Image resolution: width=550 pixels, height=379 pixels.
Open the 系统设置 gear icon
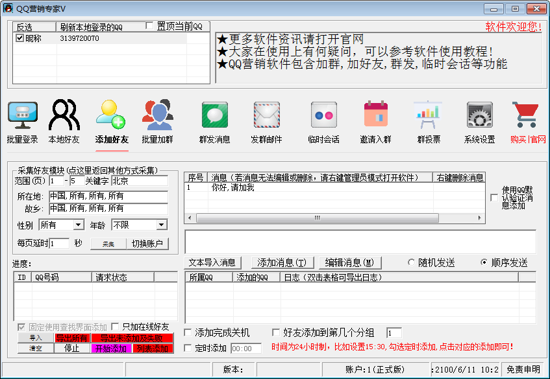coord(479,115)
